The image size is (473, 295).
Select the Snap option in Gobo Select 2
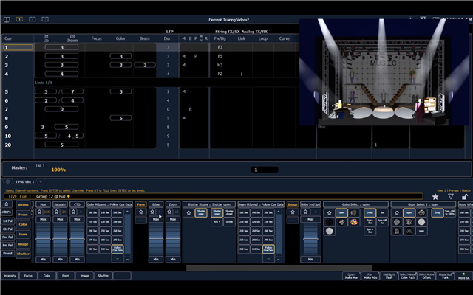pyautogui.click(x=438, y=212)
